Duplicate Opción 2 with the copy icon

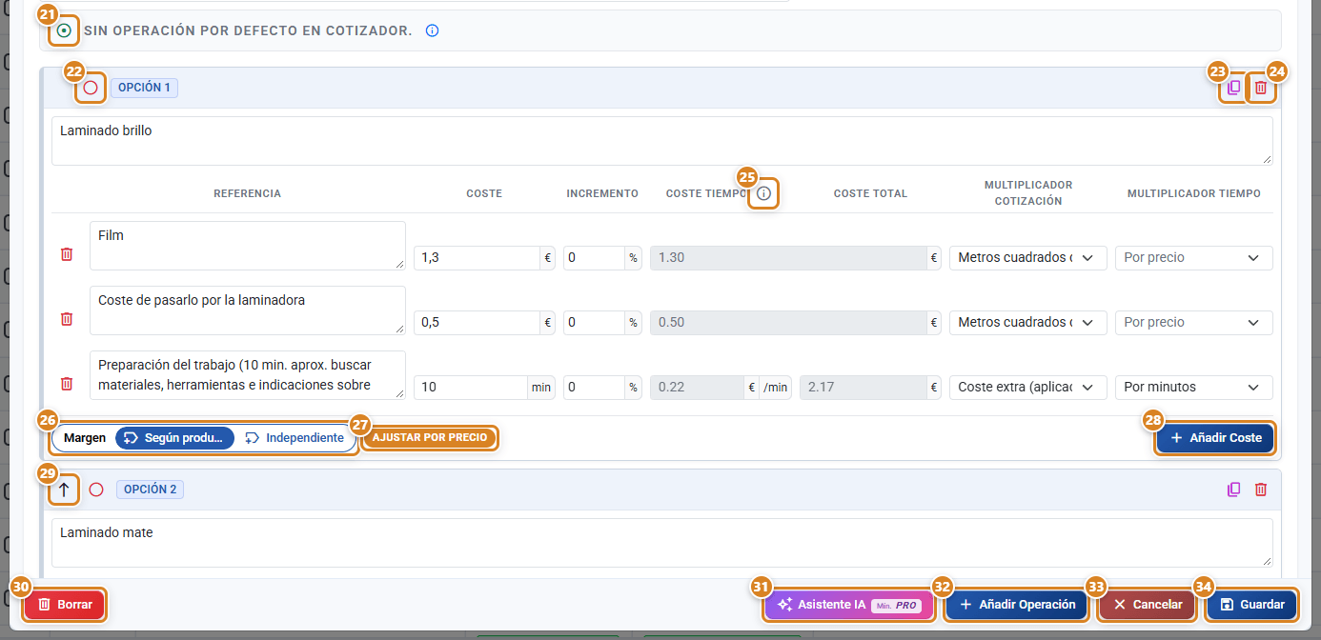coord(1234,490)
